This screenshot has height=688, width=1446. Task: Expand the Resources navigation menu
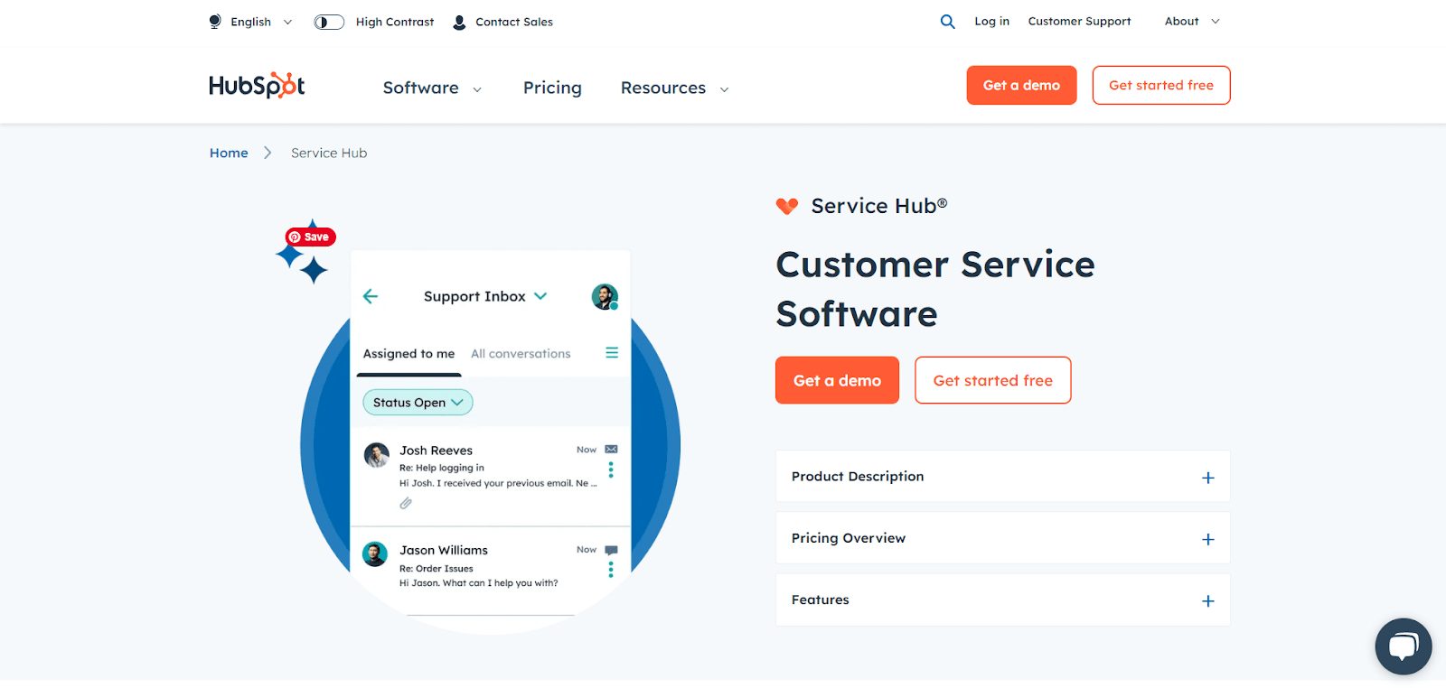tap(674, 88)
